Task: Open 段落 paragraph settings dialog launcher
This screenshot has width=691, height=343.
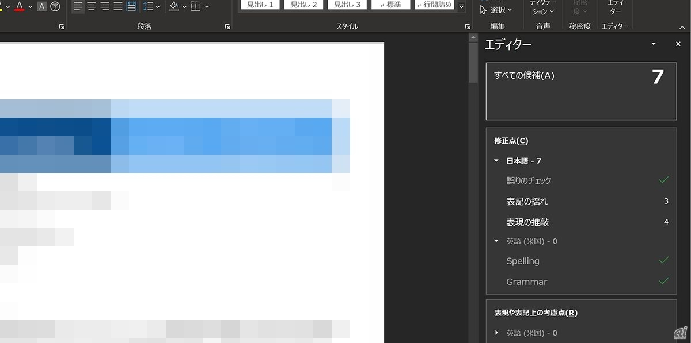Action: point(227,26)
